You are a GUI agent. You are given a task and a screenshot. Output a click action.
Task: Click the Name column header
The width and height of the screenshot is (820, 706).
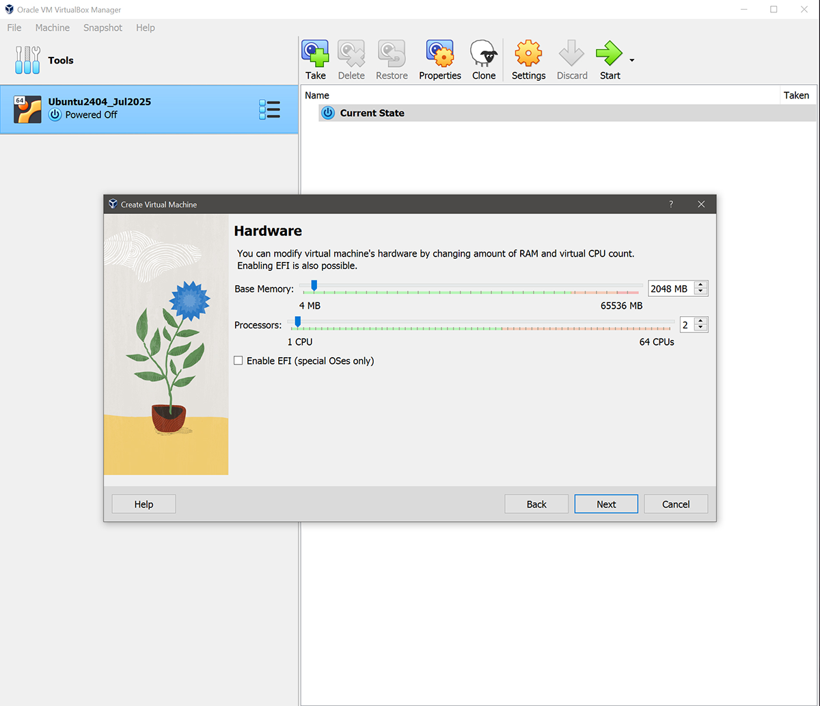(x=541, y=95)
